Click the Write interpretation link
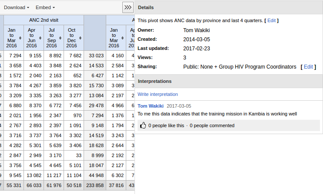The image size is (323, 194). pos(158,94)
